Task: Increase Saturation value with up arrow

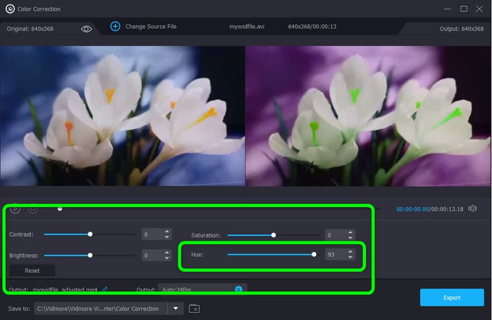Action: 351,232
